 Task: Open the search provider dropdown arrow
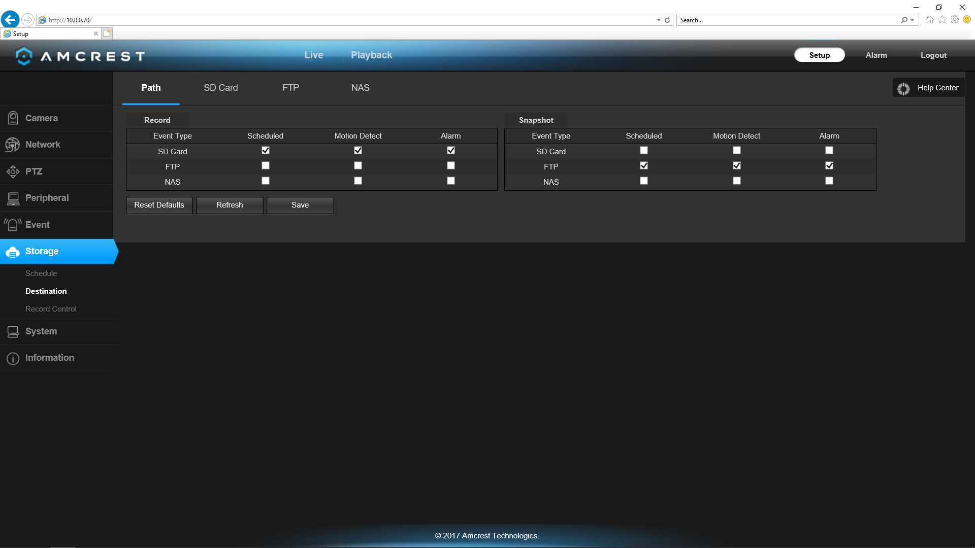pos(913,20)
